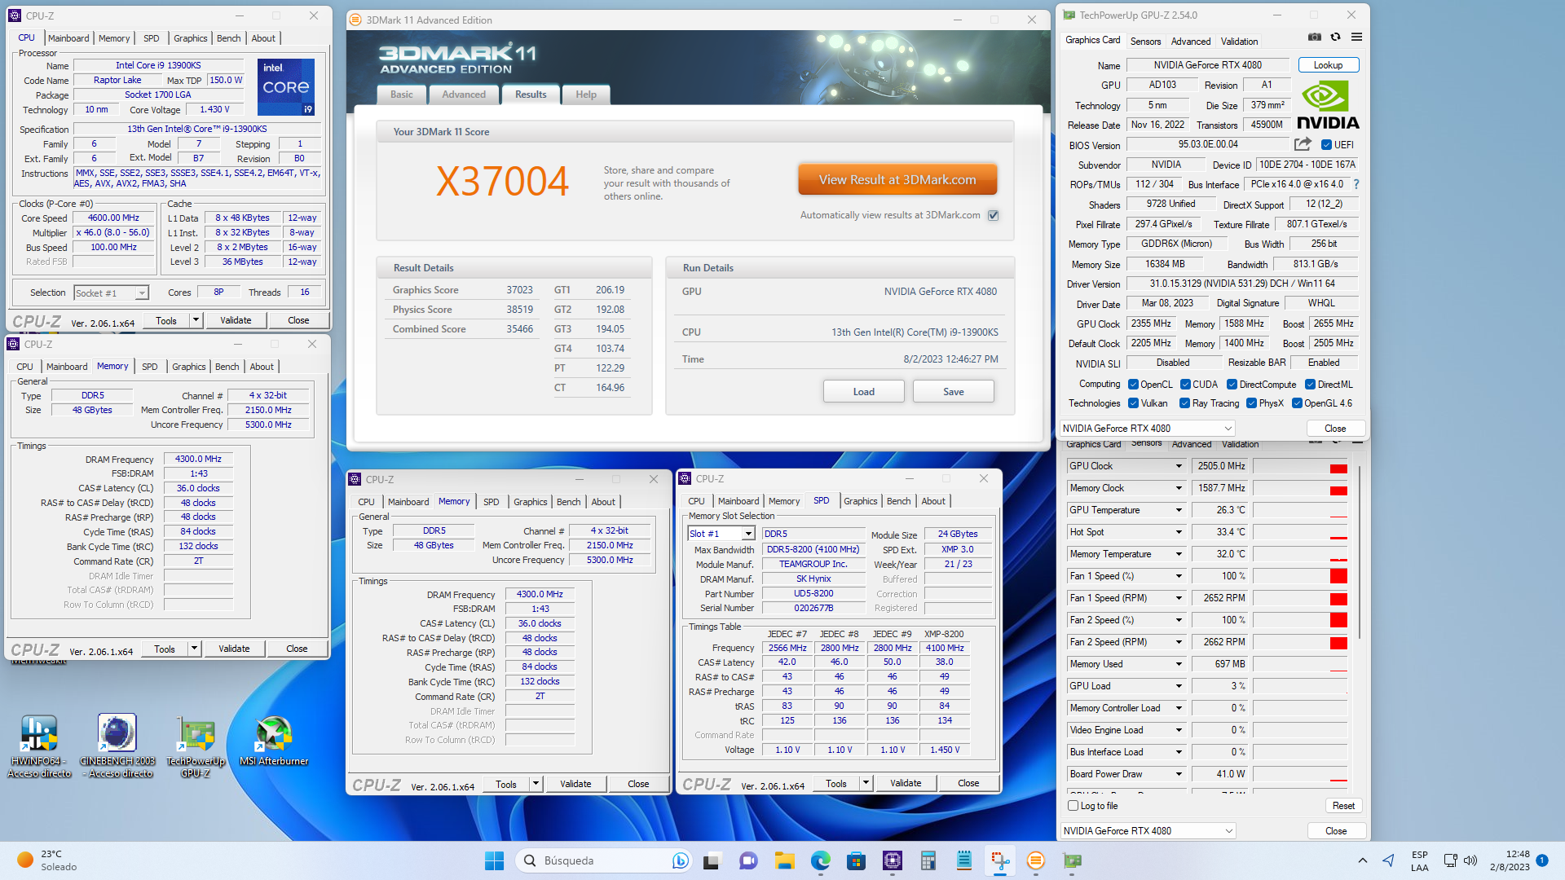Viewport: 1565px width, 880px height.
Task: Click the Load button in Run Details
Action: [863, 392]
